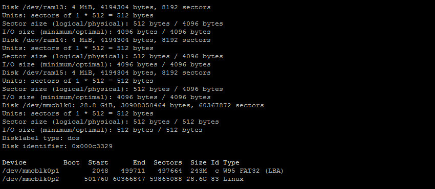The height and width of the screenshot is (189, 435).
Task: Click the Linux partition type text
Action: [x=233, y=179]
